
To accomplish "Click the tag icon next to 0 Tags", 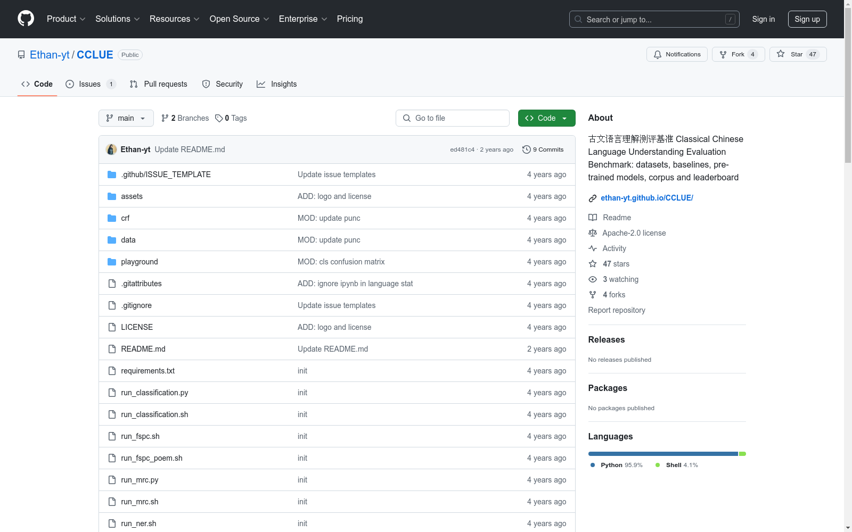I will click(x=219, y=118).
